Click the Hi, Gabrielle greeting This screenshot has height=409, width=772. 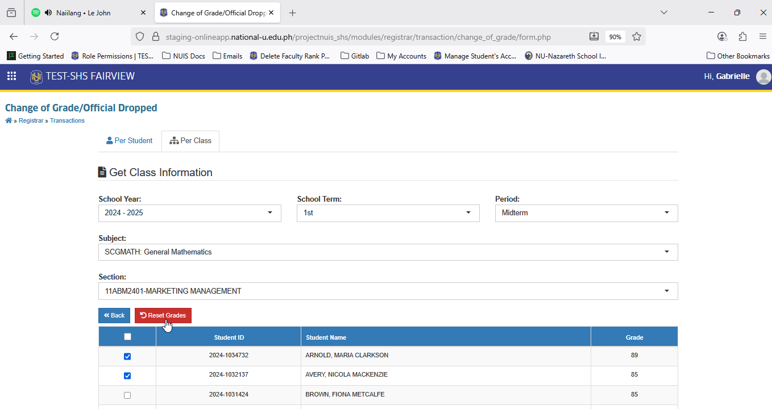tap(727, 76)
